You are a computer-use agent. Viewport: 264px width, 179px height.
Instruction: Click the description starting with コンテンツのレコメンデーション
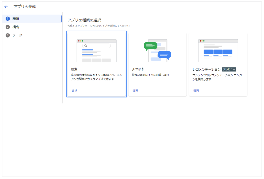217,77
